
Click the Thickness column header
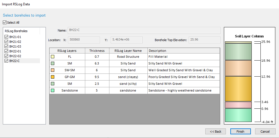pyautogui.click(x=97, y=51)
